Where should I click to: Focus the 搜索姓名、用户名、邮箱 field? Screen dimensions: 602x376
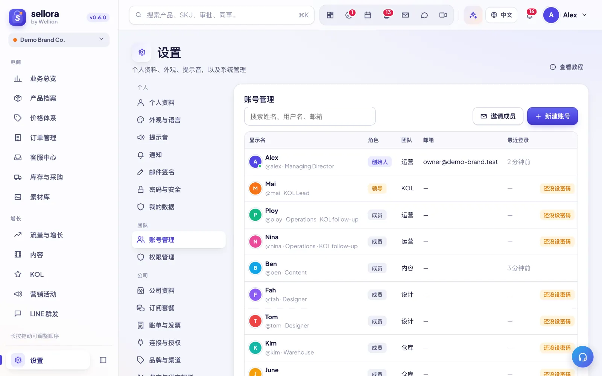click(310, 116)
